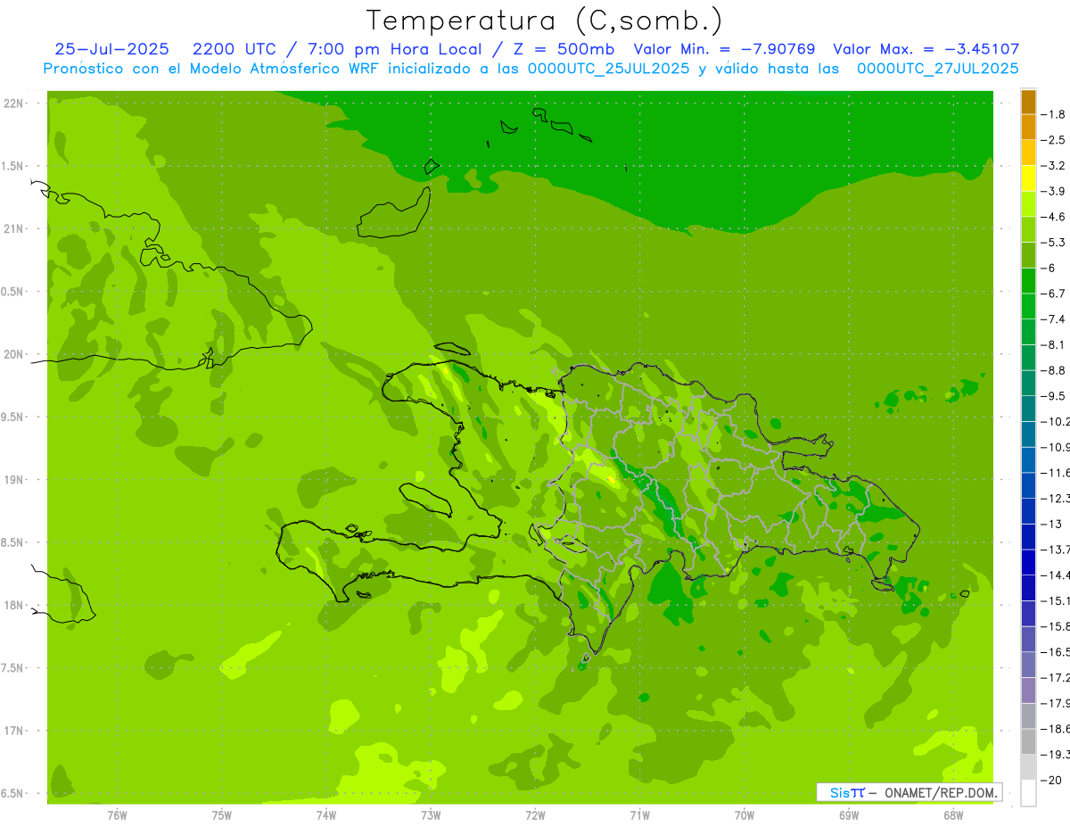This screenshot has height=827, width=1070.
Task: Click the "20N" latitude label
Action: coord(14,354)
